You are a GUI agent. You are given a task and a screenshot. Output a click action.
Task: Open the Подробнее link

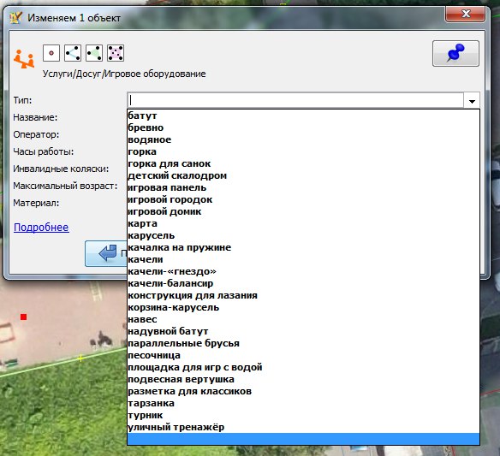click(41, 228)
